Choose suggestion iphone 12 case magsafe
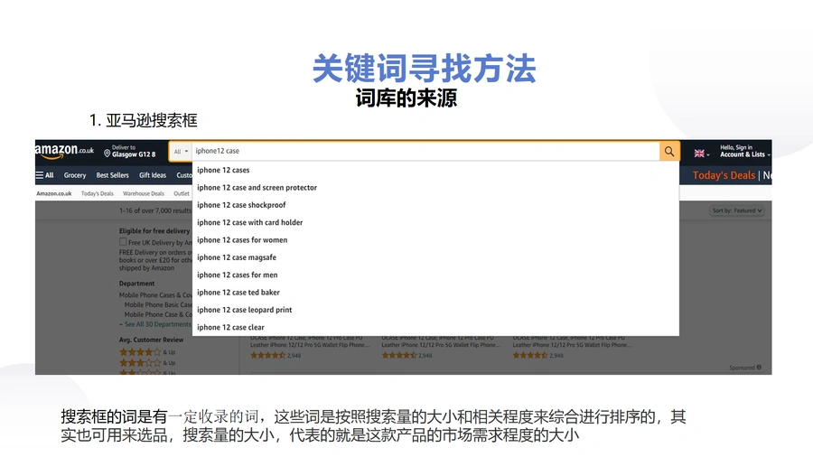Screen dimensions: 813x457 point(435,257)
